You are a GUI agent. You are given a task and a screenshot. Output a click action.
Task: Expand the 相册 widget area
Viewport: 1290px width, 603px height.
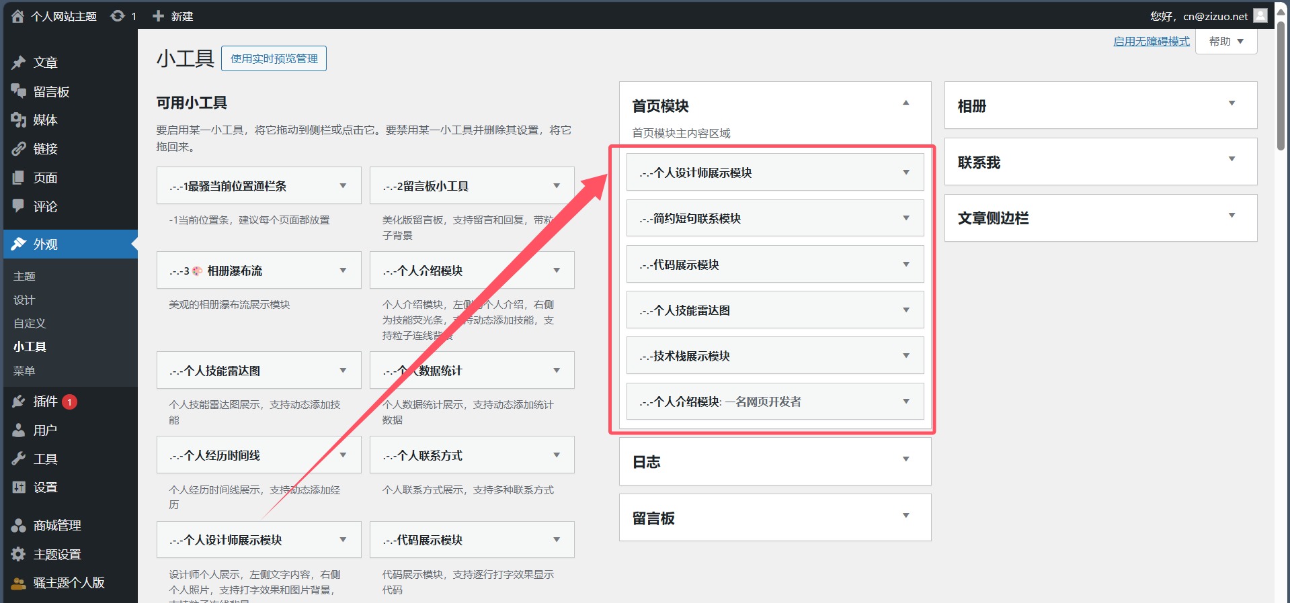click(1232, 103)
